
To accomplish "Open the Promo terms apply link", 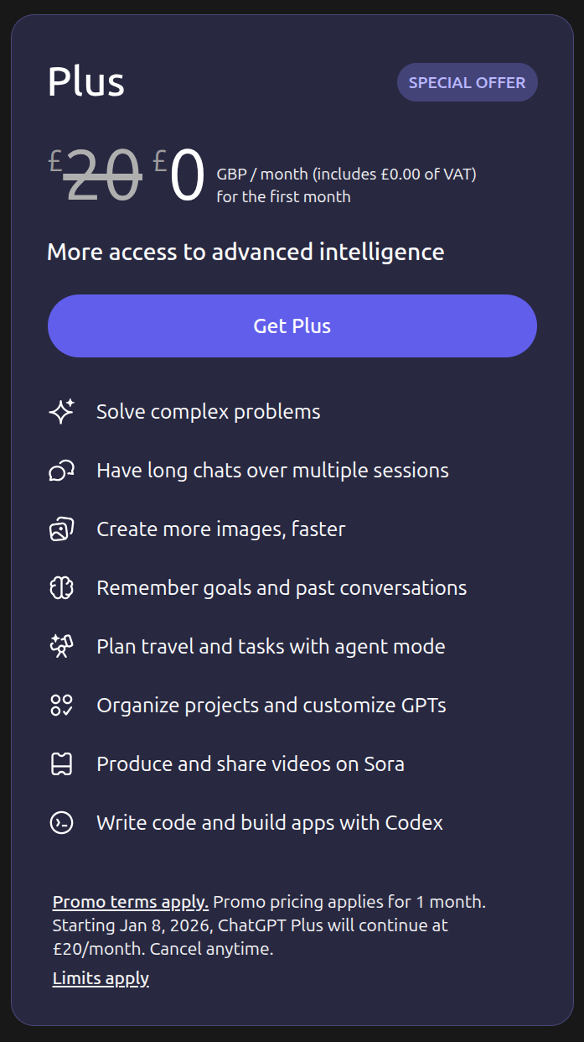I will tap(130, 902).
